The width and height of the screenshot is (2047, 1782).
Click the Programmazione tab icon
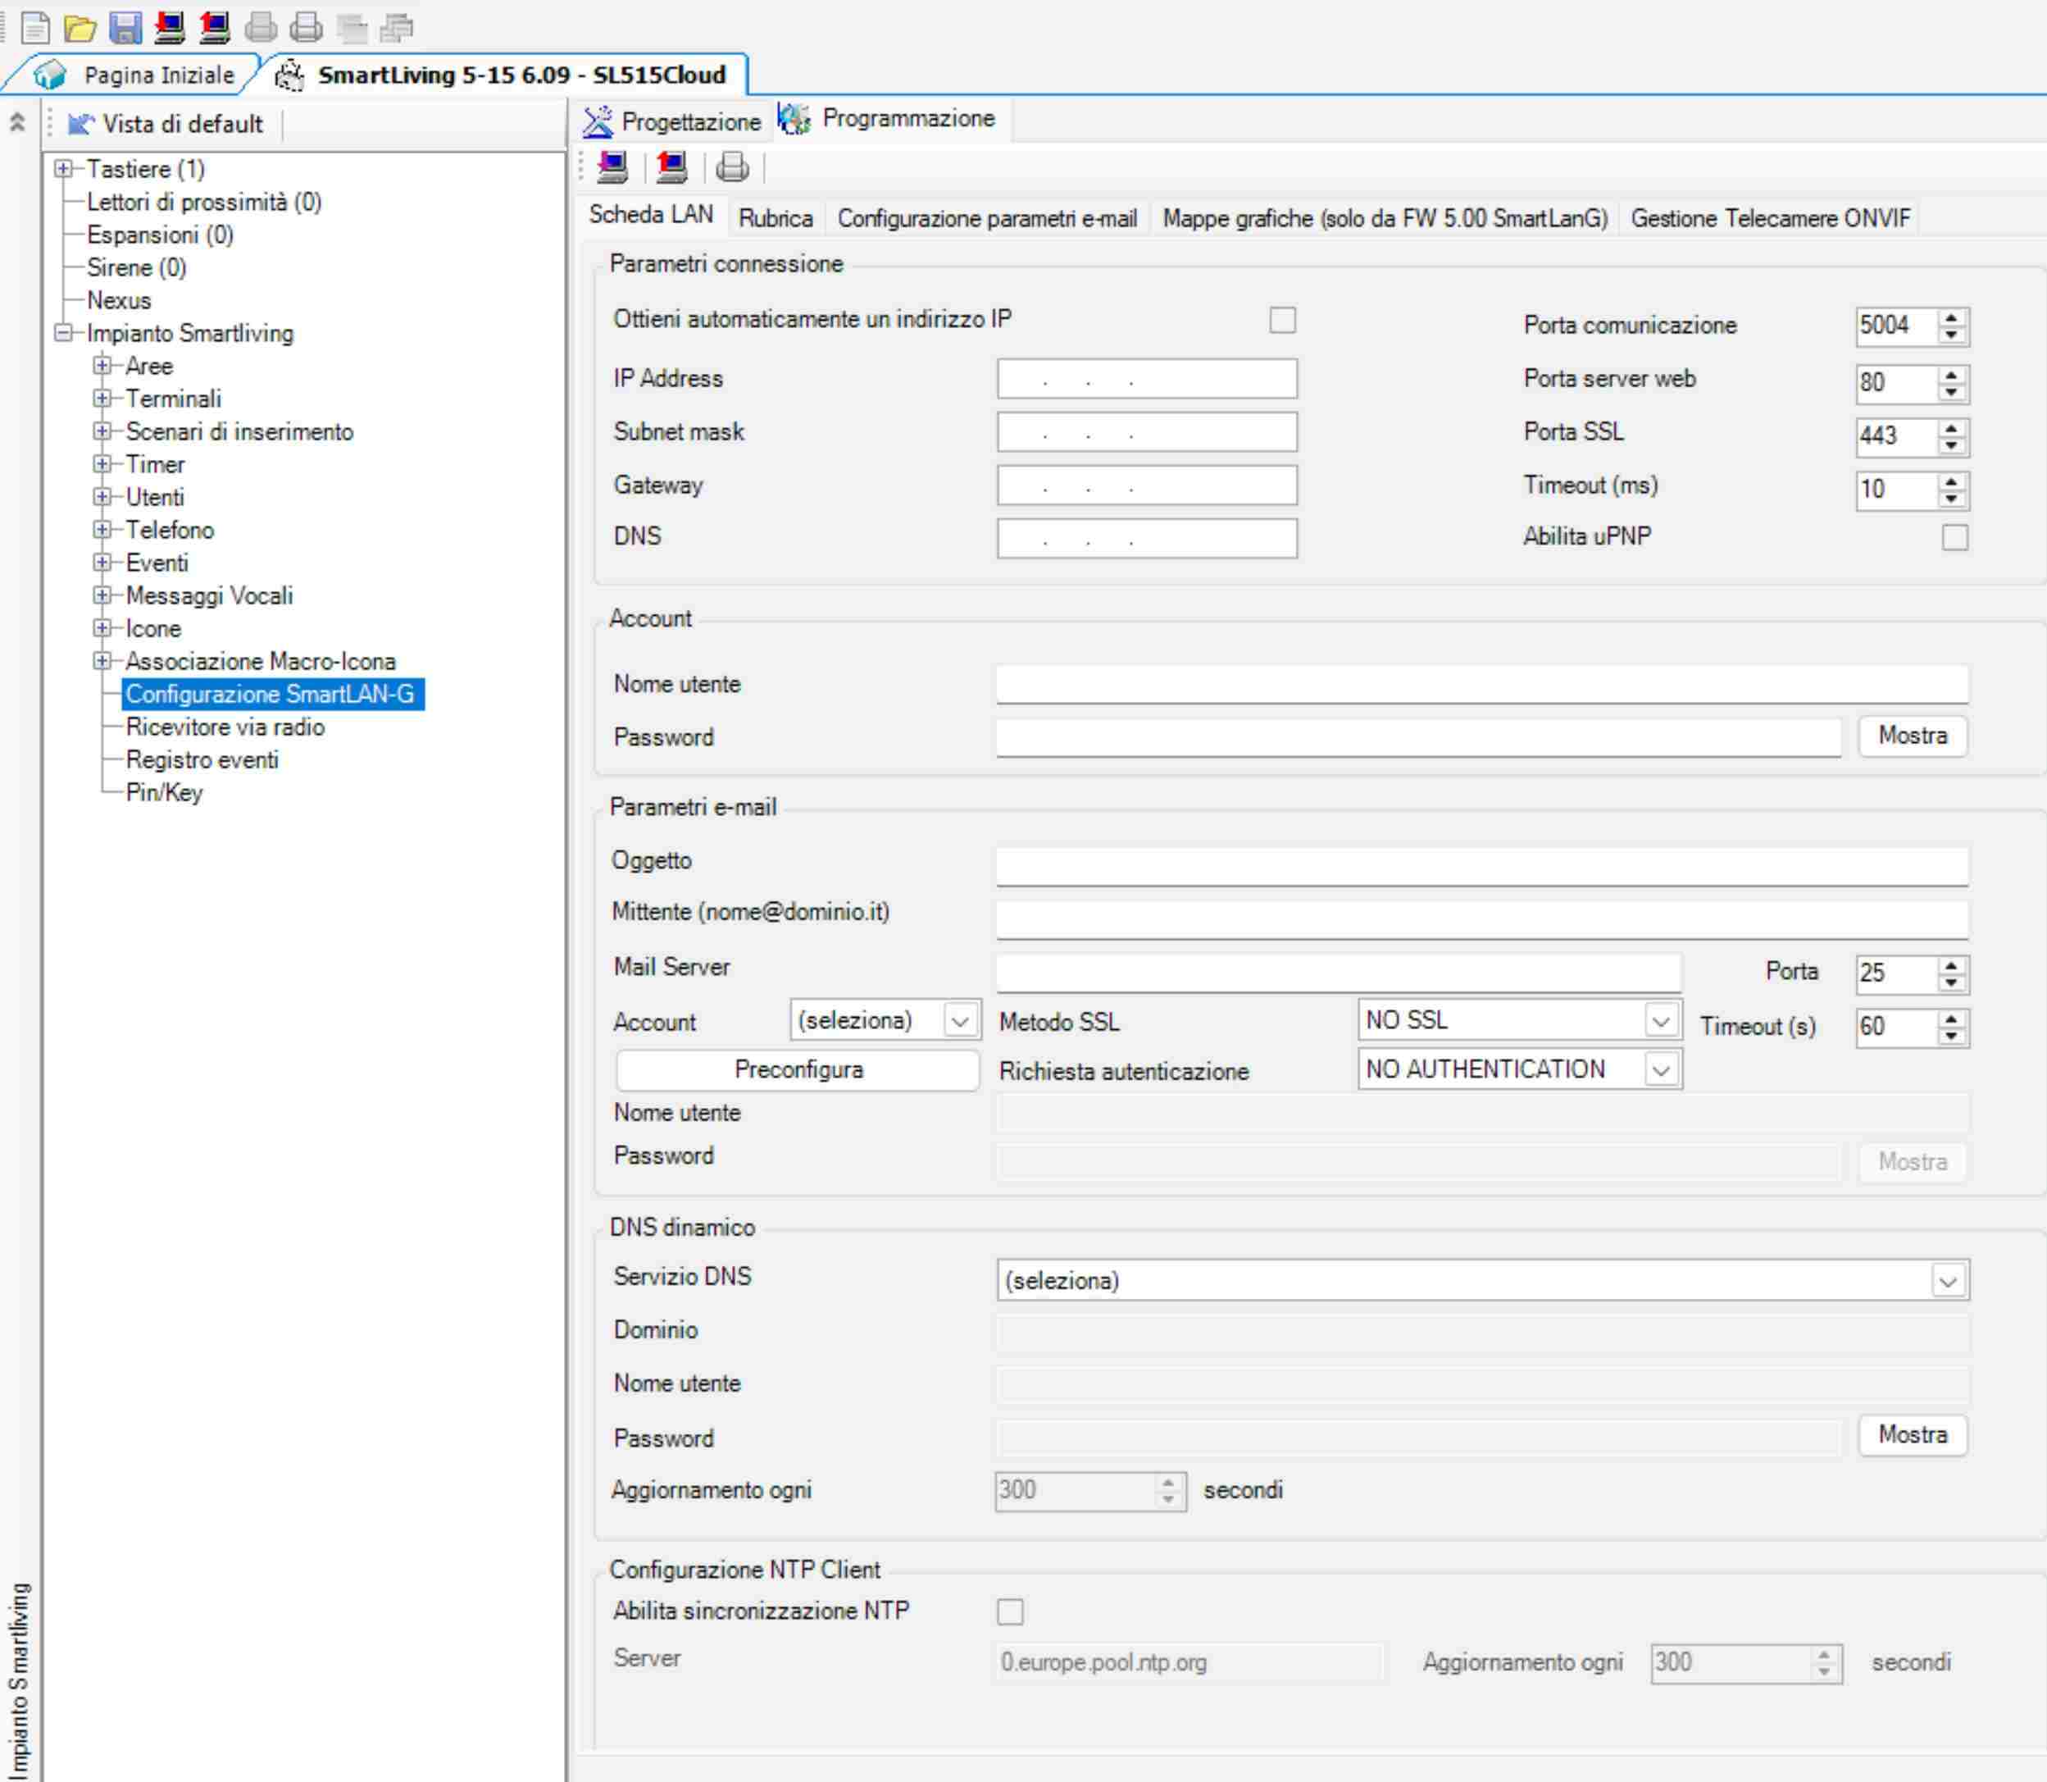[794, 118]
